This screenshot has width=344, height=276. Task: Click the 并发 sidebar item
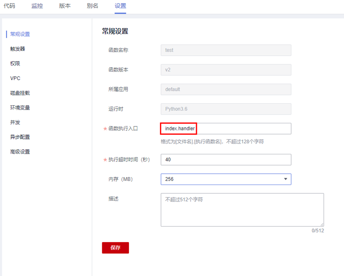[x=15, y=122]
